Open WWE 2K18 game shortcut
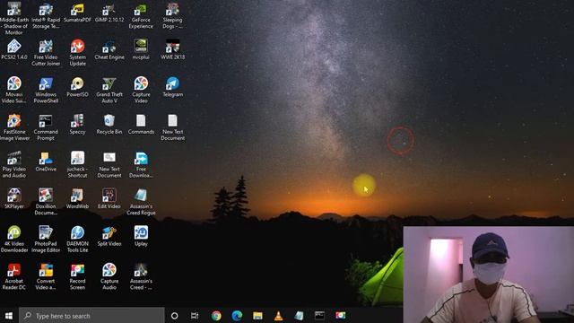 coord(172,50)
